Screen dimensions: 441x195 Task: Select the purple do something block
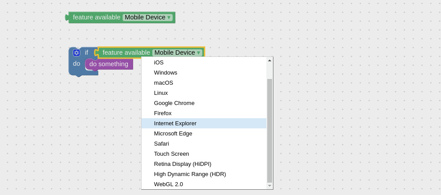pyautogui.click(x=109, y=64)
